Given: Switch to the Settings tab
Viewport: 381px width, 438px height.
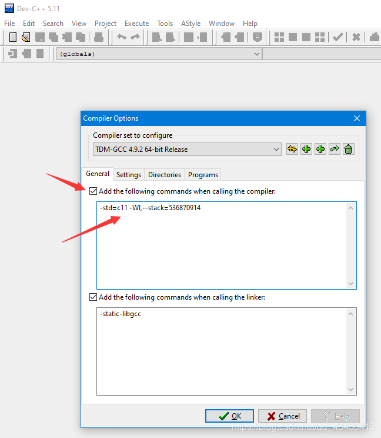Looking at the screenshot, I should 129,175.
